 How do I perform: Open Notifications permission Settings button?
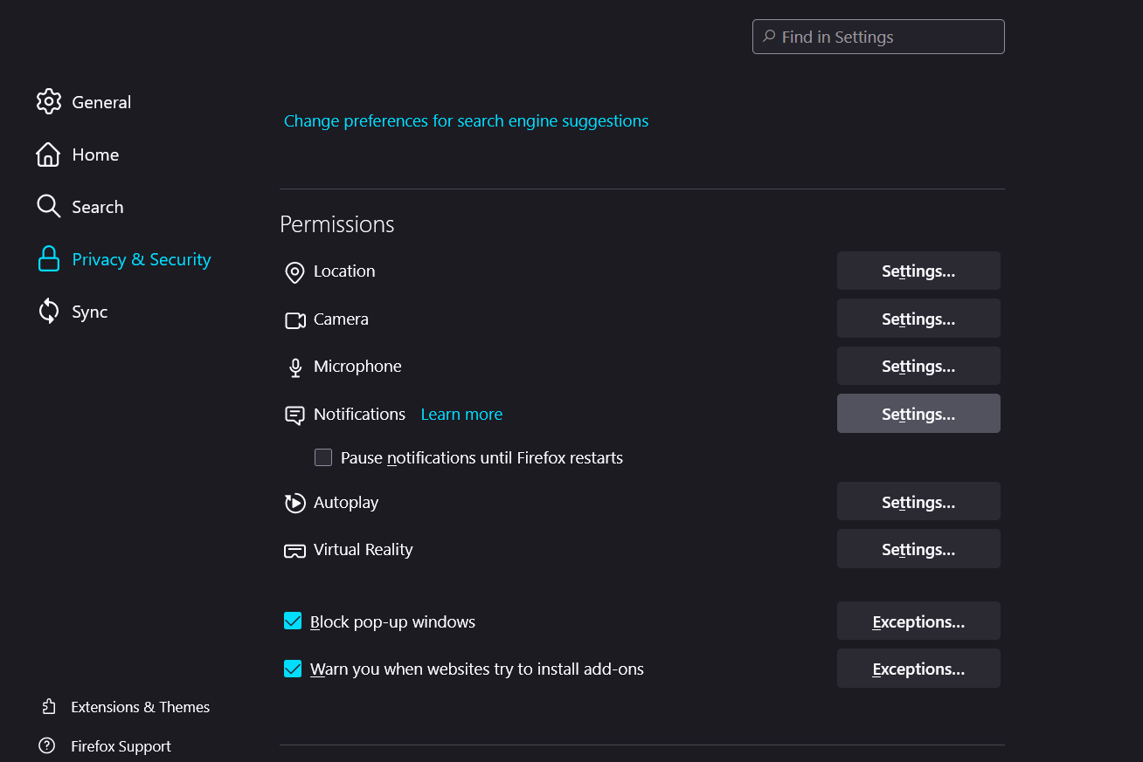[918, 414]
